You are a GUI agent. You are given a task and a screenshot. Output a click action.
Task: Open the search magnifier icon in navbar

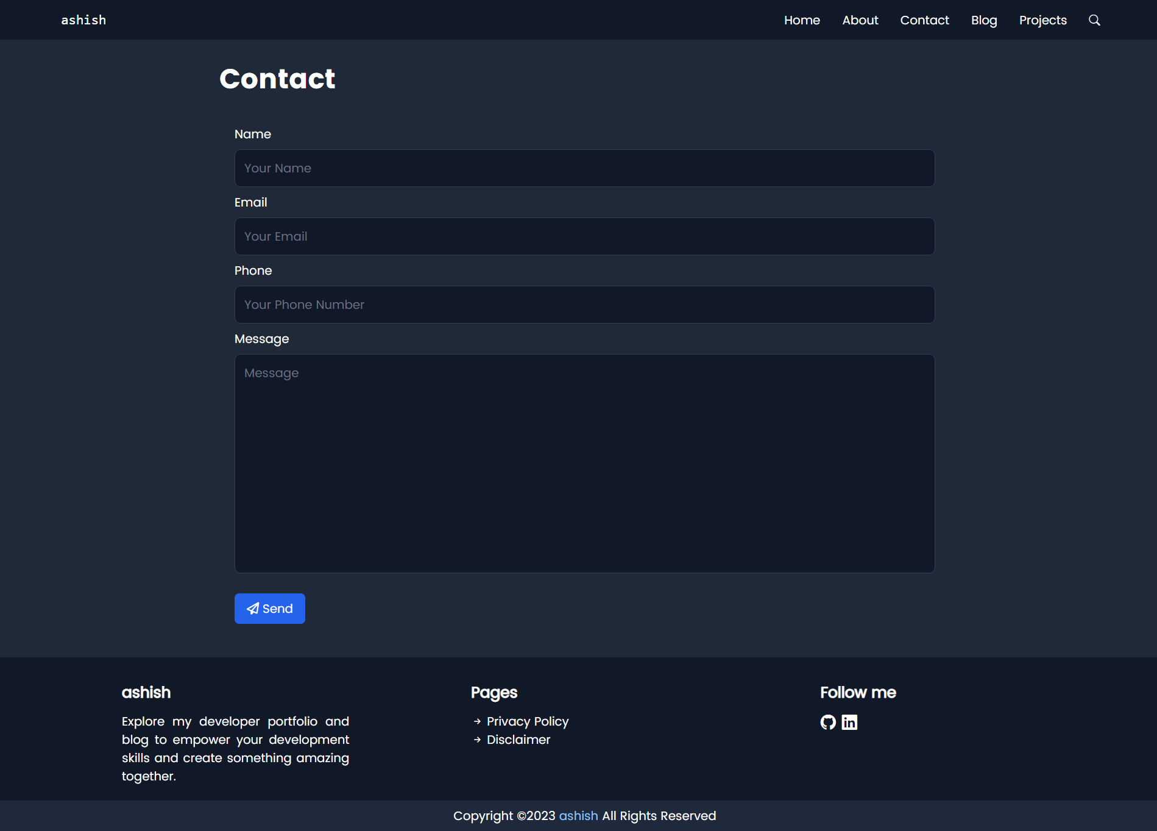[1094, 20]
